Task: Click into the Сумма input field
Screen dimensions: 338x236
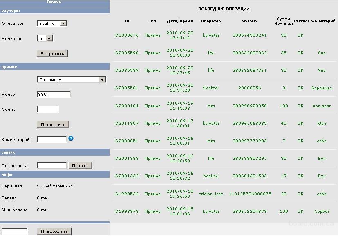Action: coord(47,109)
